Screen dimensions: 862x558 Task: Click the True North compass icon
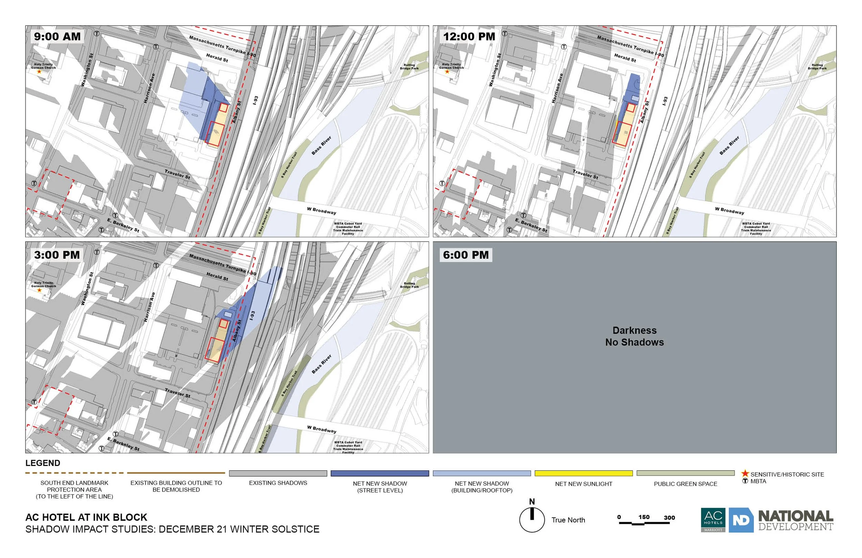click(x=532, y=520)
